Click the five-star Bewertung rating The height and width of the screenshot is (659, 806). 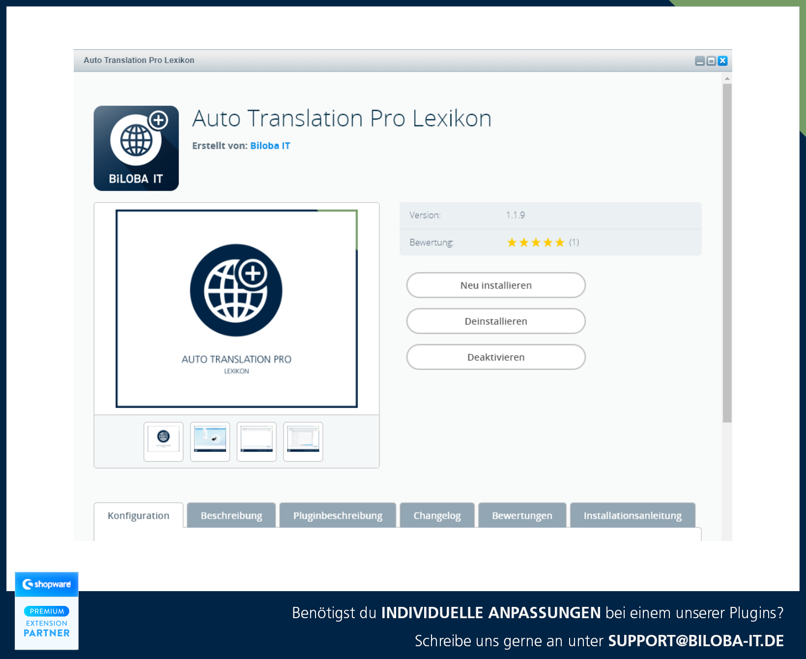point(536,242)
